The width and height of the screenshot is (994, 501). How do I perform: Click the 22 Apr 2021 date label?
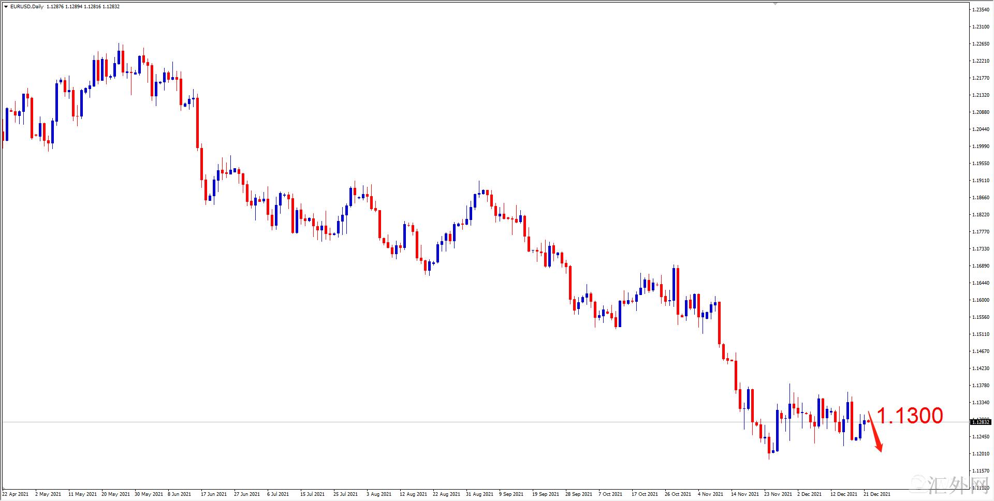tap(16, 494)
